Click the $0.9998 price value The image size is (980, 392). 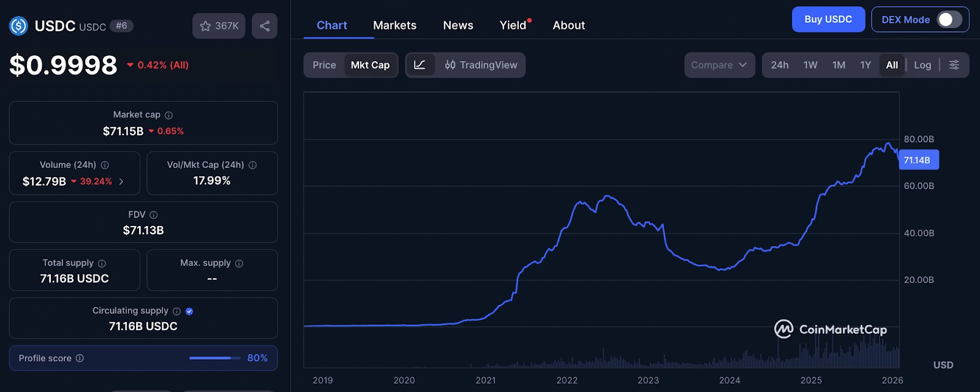point(63,65)
